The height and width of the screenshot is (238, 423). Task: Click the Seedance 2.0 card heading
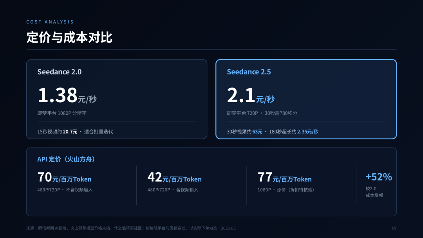(x=60, y=72)
